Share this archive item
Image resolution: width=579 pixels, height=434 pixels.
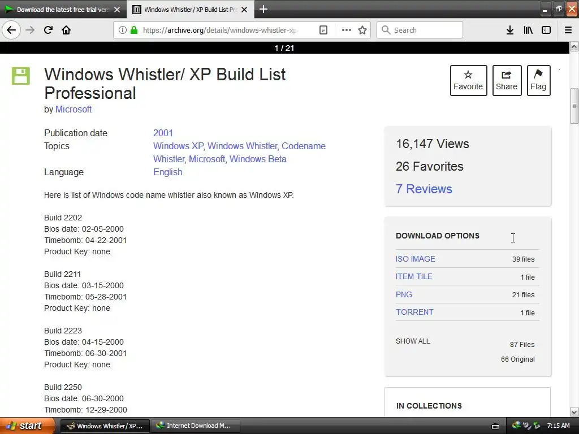(507, 80)
